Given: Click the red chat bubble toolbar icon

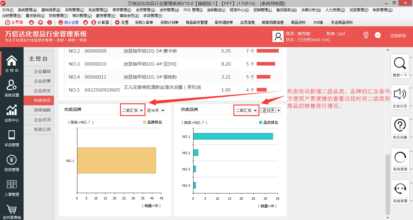Looking at the screenshot, I should [x=41, y=22].
